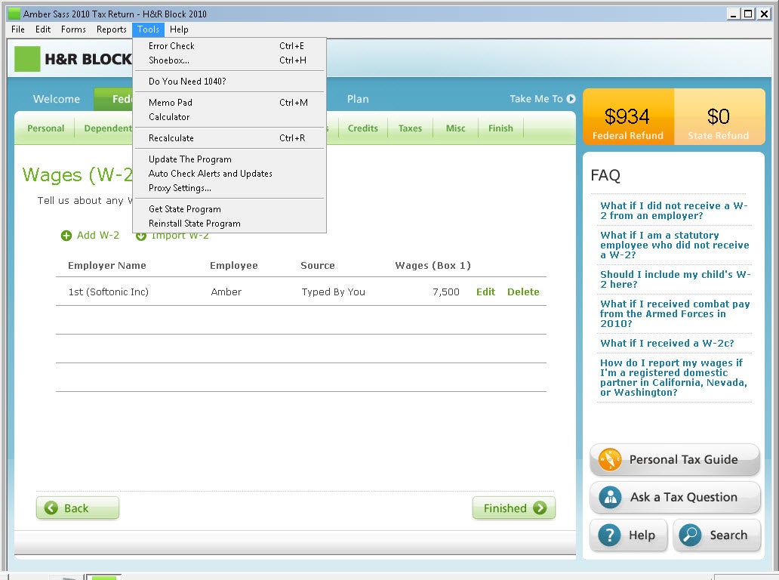
Task: Click the Finished button's right arrow icon
Action: click(540, 508)
